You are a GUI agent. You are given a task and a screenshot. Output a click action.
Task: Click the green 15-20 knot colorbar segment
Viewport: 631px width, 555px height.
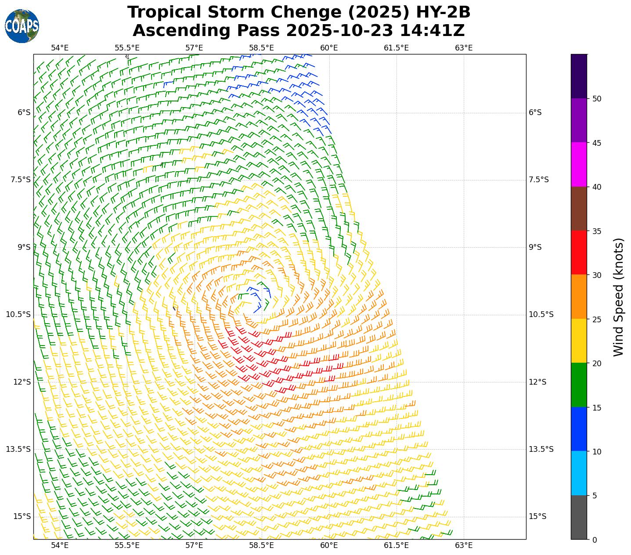click(579, 385)
